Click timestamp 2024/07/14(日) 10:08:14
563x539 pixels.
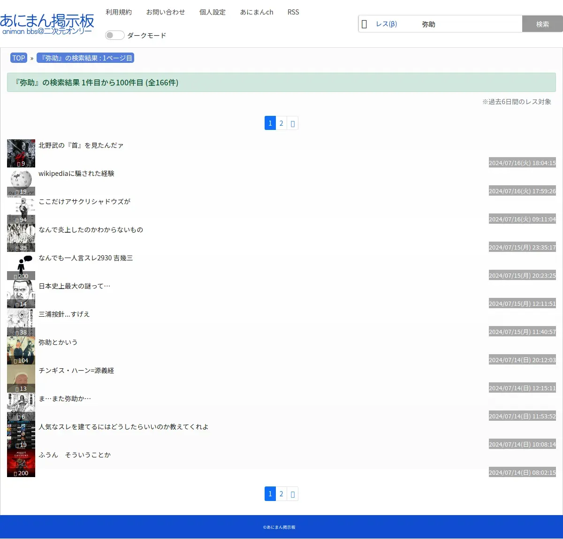tap(522, 444)
